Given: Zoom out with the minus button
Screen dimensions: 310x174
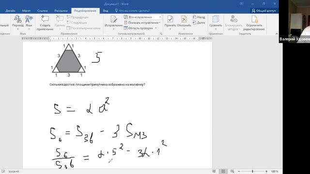Looking at the screenshot, I should [x=239, y=172].
